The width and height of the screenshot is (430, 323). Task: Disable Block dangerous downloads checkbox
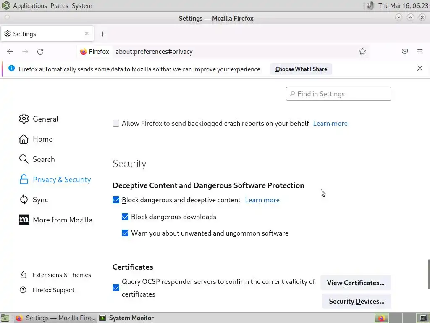point(125,217)
